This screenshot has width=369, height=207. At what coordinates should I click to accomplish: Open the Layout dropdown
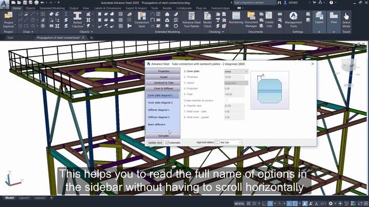[236, 83]
